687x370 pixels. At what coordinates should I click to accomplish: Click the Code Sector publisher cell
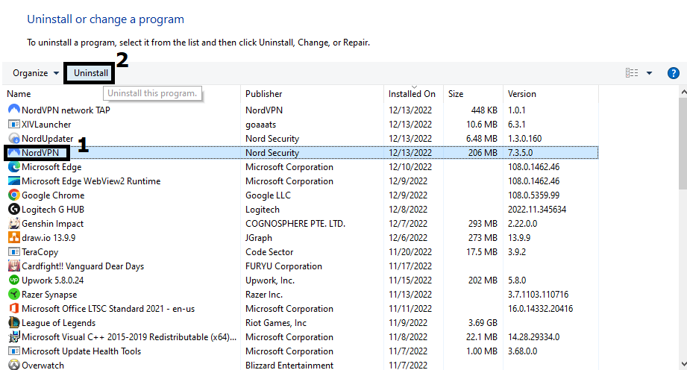pos(269,252)
